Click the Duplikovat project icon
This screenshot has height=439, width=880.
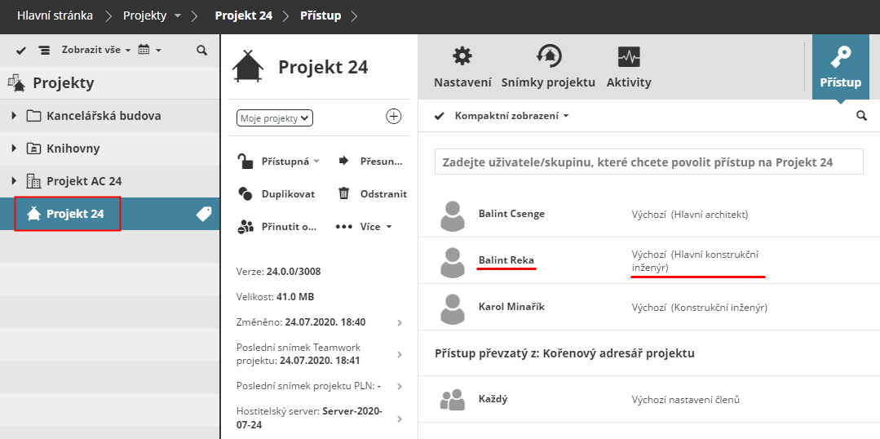click(245, 193)
